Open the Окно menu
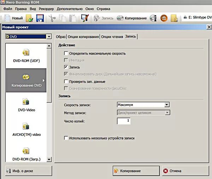 click(x=89, y=9)
